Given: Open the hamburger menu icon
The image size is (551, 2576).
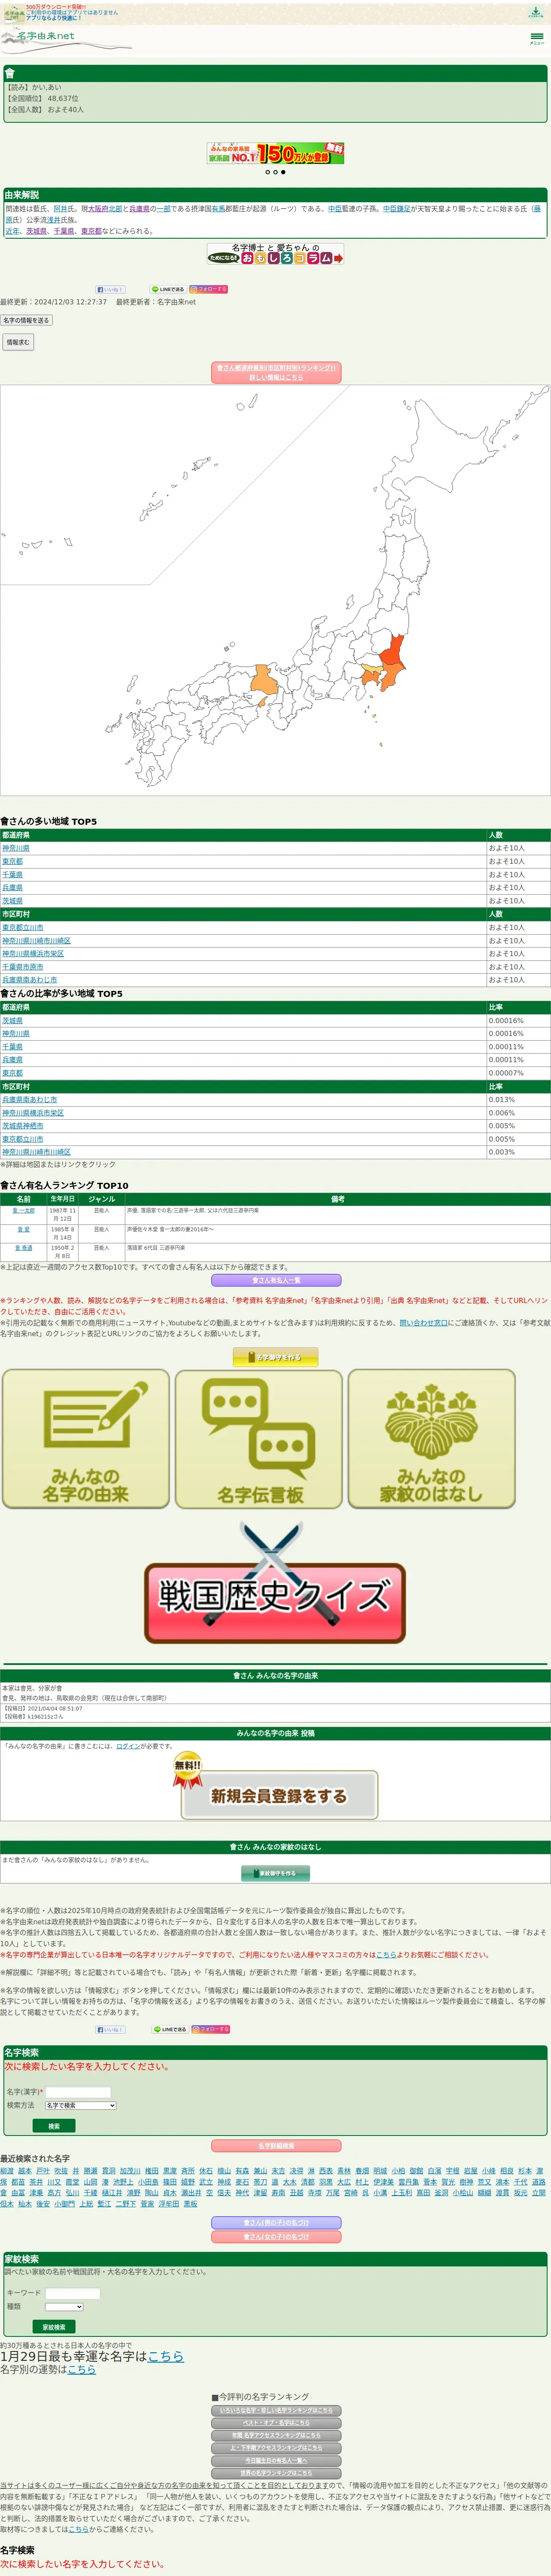Looking at the screenshot, I should [x=536, y=38].
